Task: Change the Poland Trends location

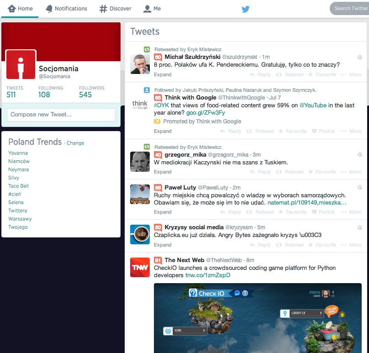Action: tap(75, 143)
